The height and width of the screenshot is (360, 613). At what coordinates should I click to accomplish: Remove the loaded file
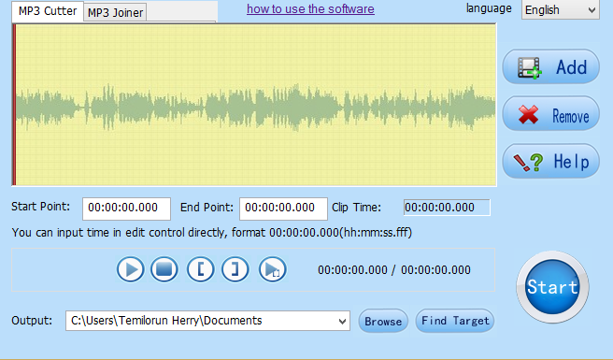click(550, 114)
